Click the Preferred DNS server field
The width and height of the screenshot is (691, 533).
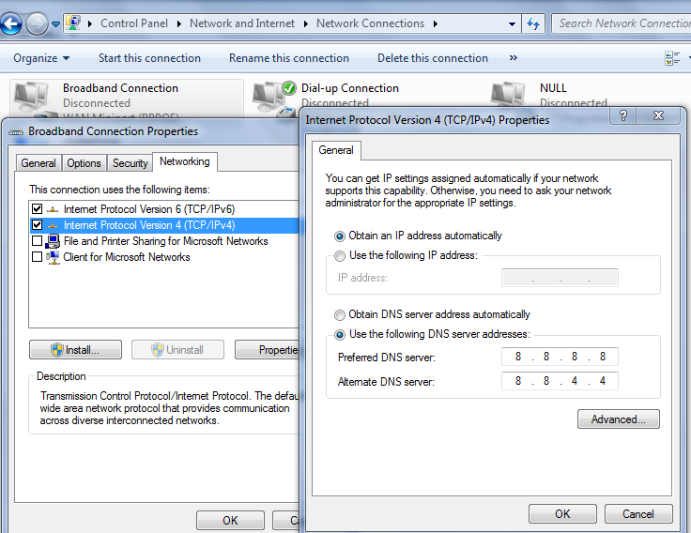(560, 357)
